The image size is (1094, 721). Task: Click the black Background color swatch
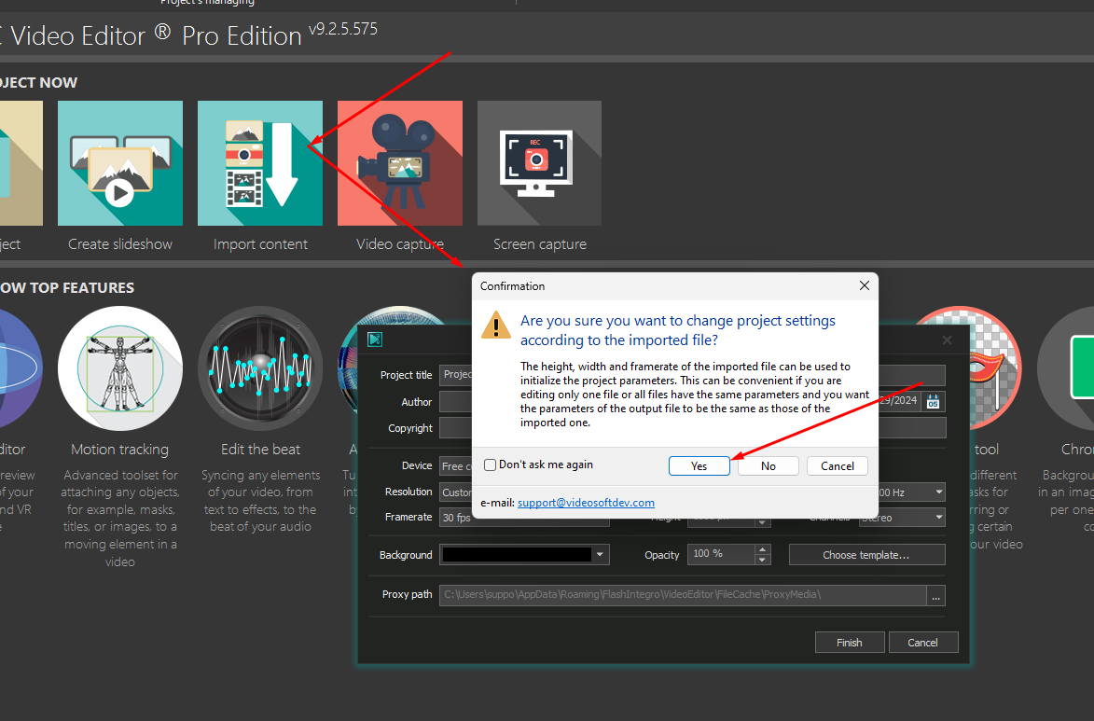pyautogui.click(x=517, y=555)
